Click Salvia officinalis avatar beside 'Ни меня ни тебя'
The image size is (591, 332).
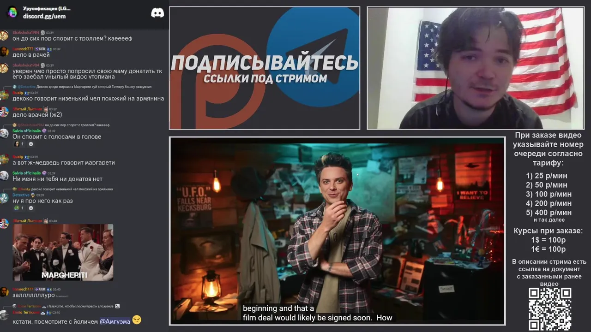[4, 176]
